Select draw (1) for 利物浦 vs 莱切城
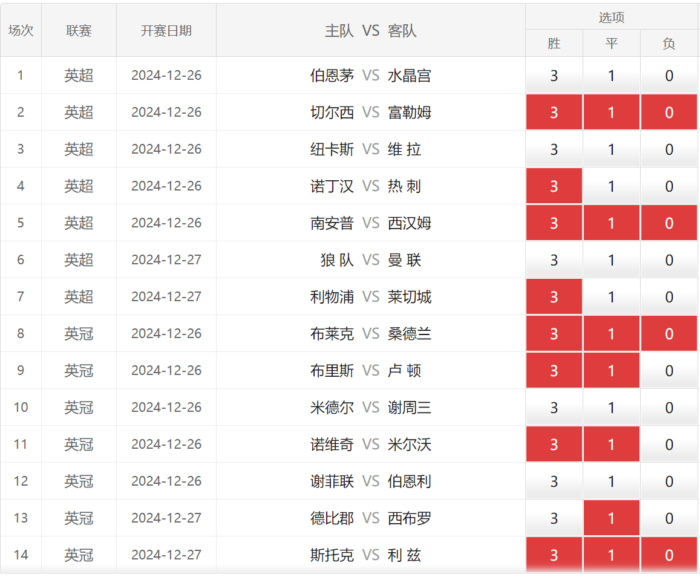Screen dimensions: 700x580 [612, 297]
